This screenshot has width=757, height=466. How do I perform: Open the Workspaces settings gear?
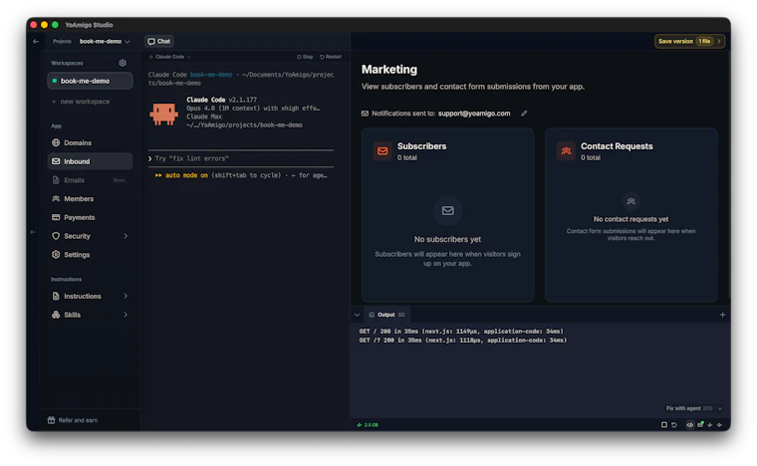[x=123, y=63]
